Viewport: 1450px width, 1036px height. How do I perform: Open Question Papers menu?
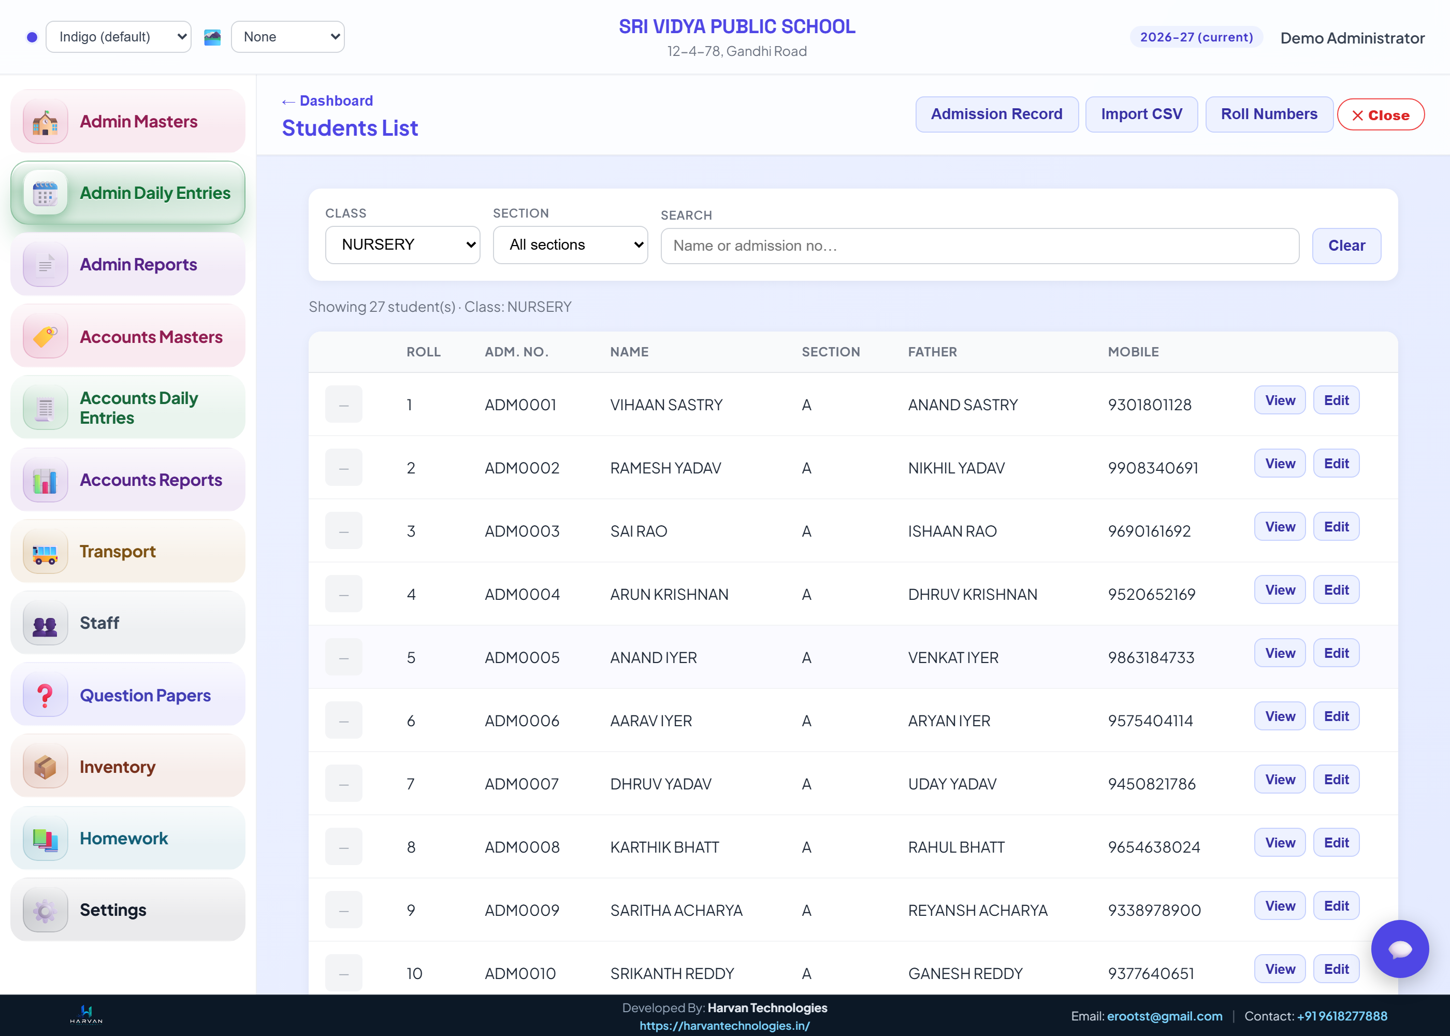(x=128, y=695)
